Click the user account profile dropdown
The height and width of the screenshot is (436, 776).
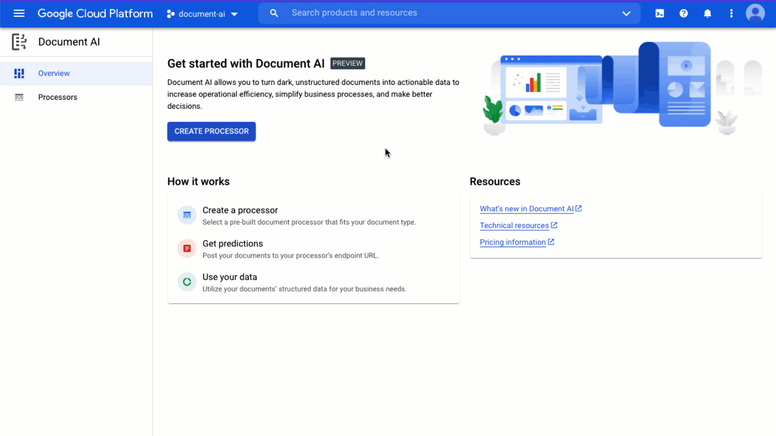pyautogui.click(x=756, y=13)
